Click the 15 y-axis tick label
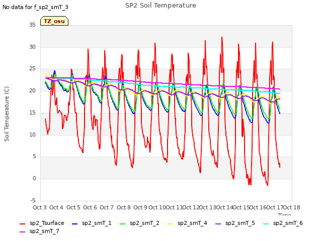This screenshot has width=322, height=241. coord(32,112)
